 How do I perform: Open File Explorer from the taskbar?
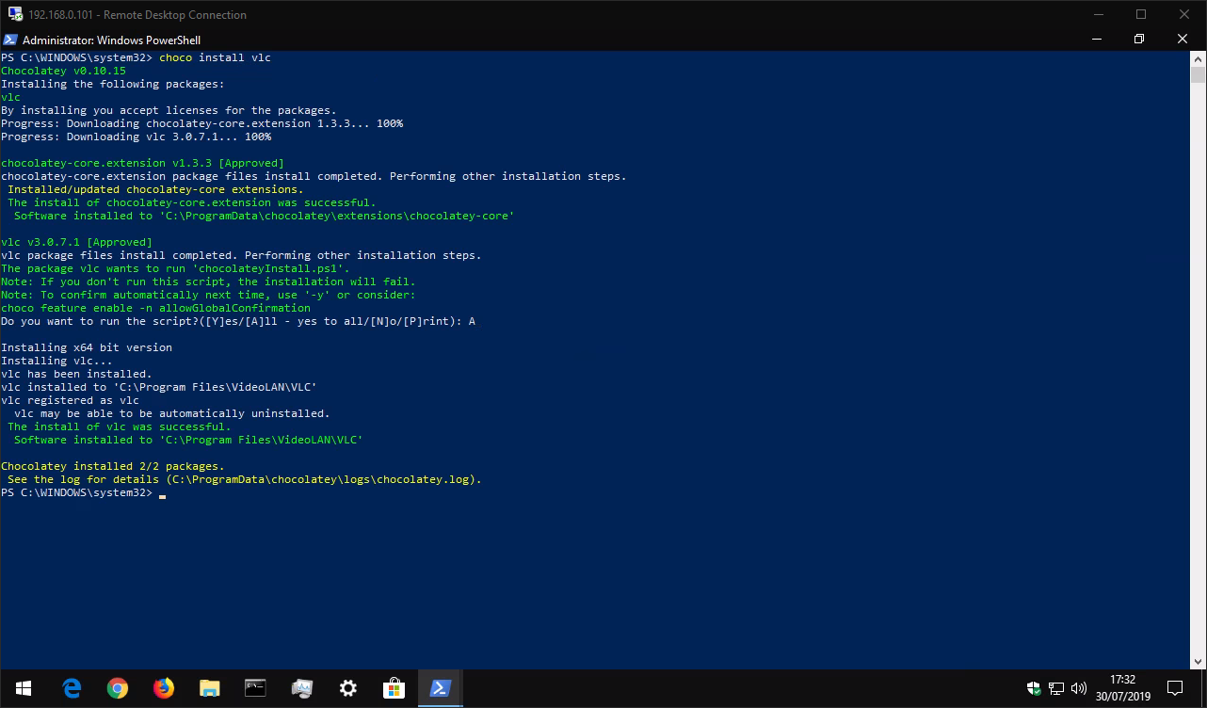(x=209, y=688)
